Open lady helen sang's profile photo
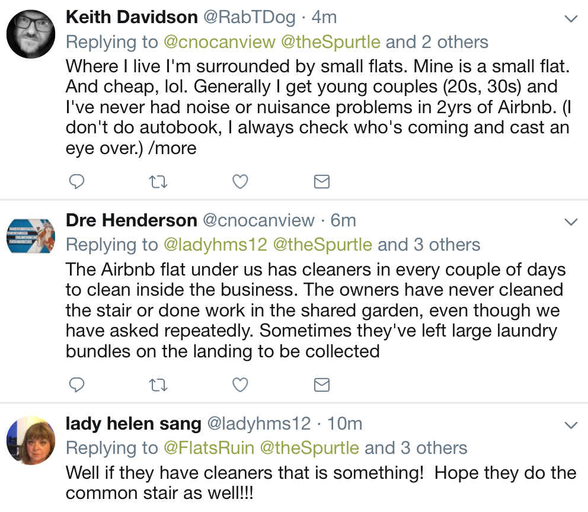Image resolution: width=588 pixels, height=512 pixels. 31,440
